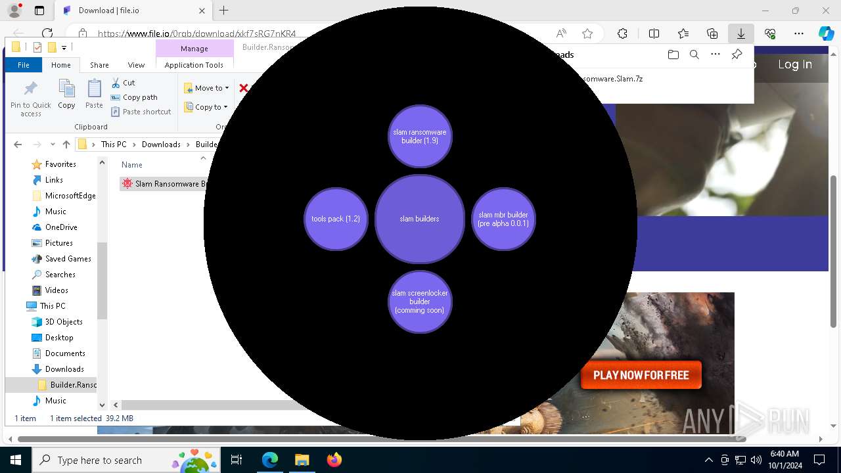Select the slam screenlocker builder circle
Viewport: 841px width, 473px height.
(420, 302)
